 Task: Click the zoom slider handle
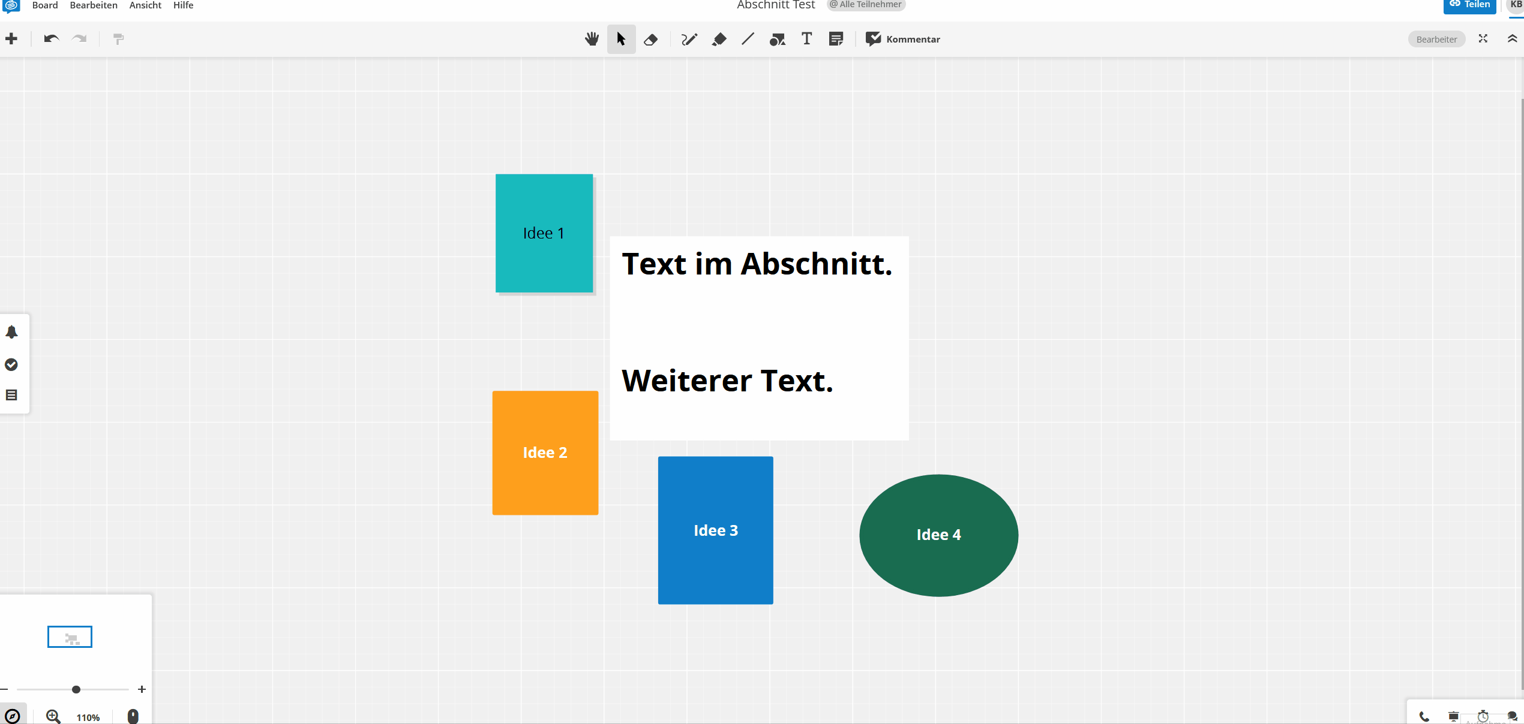[76, 690]
